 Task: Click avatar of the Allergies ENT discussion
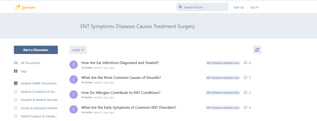(x=73, y=94)
